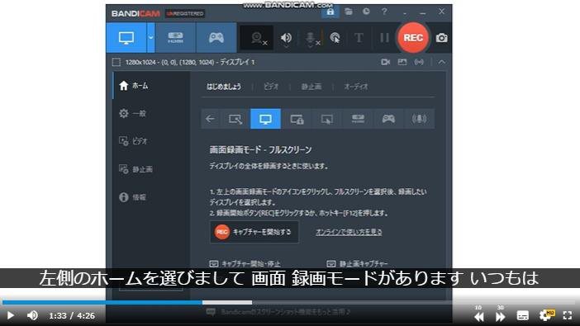580x326 pixels.
Task: Click the video camera icon in status row
Action: 386,62
